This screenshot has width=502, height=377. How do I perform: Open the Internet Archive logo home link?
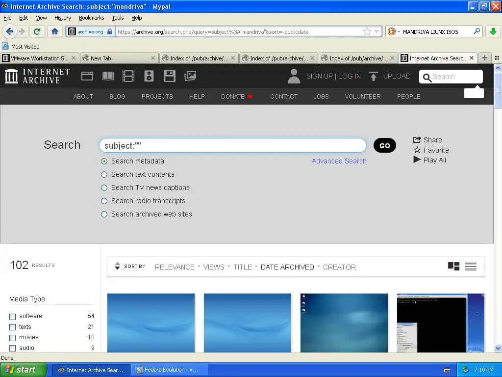coord(37,76)
